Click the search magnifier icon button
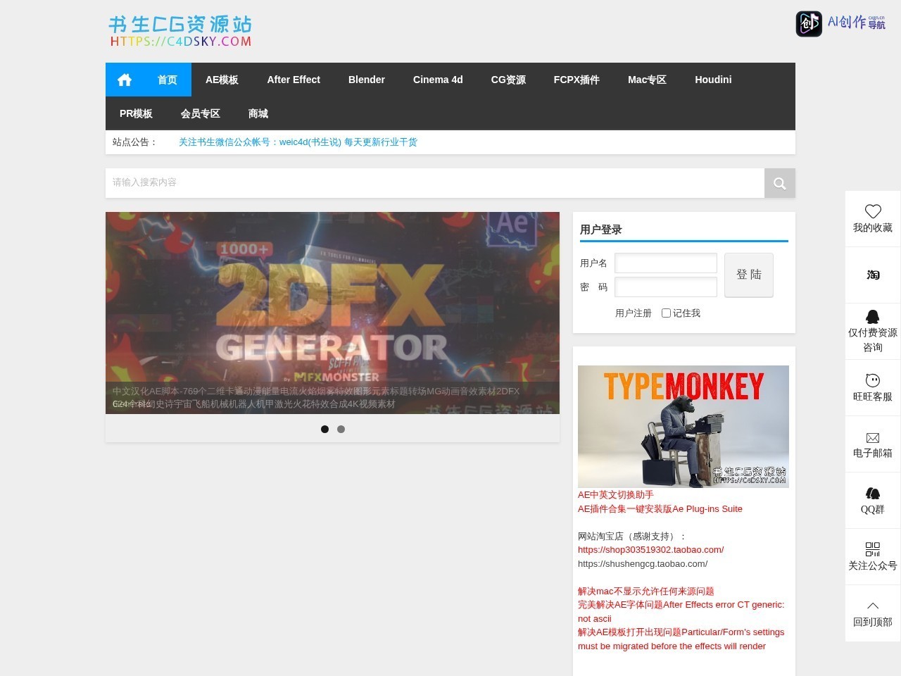 click(x=779, y=183)
